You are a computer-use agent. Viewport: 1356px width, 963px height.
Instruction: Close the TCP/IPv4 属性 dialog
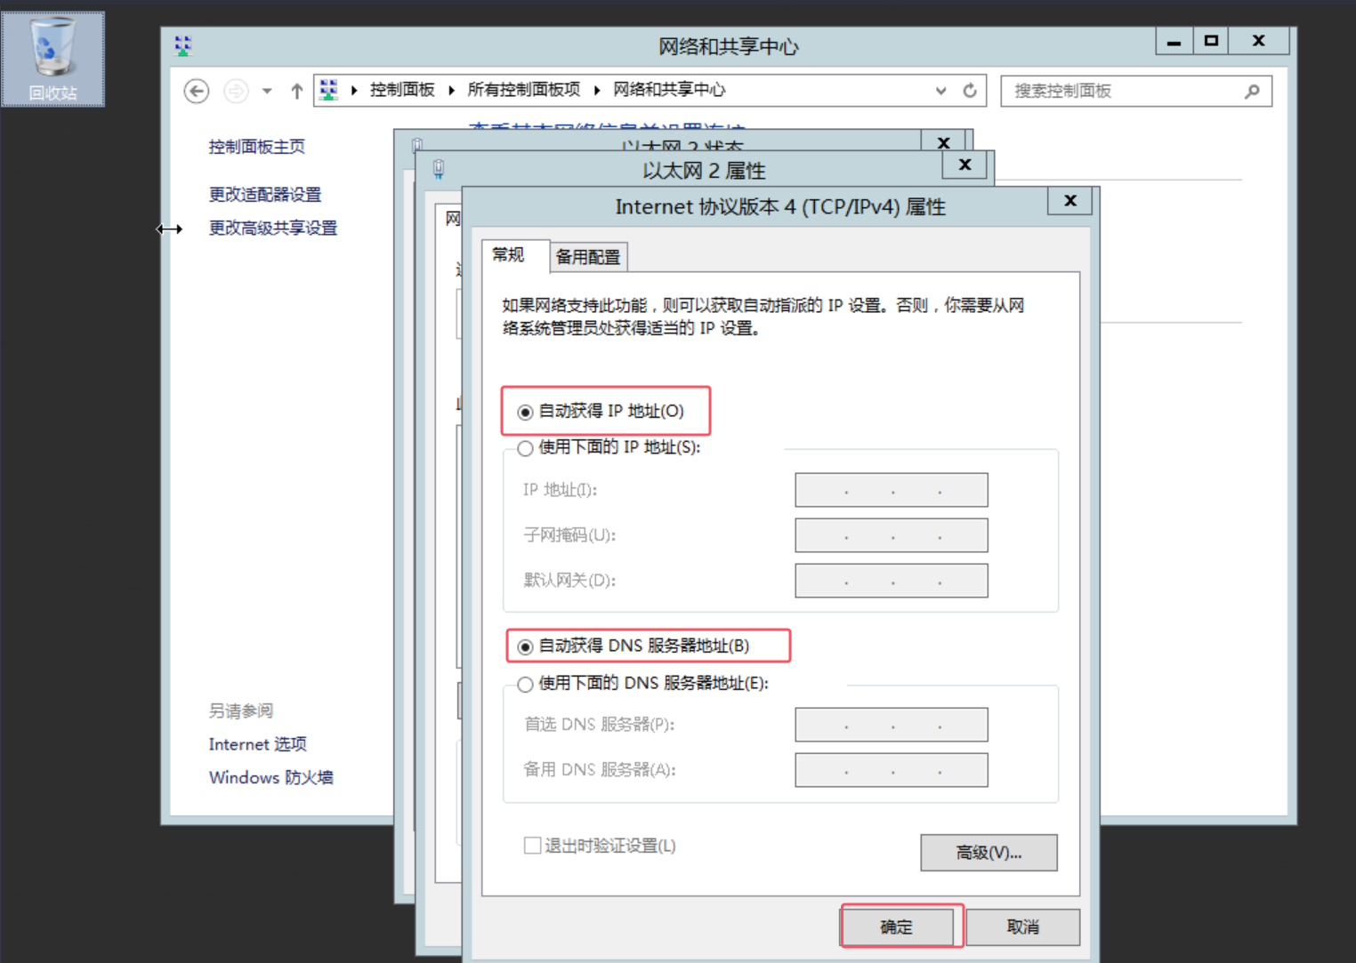tap(1070, 201)
